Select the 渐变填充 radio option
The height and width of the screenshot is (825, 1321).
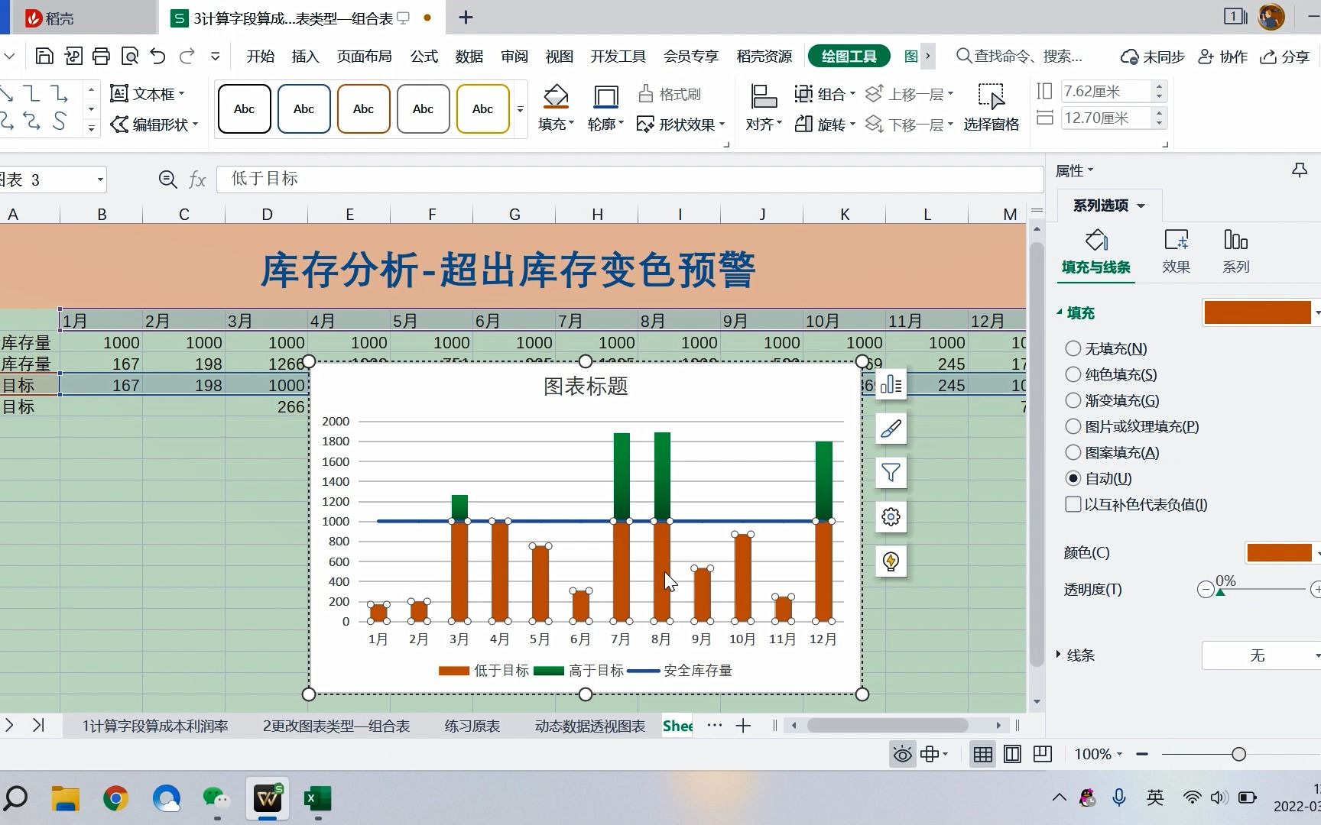point(1073,400)
